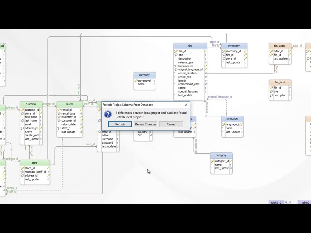Click the rating column in film table
The height and width of the screenshot is (233, 311).
(182, 88)
